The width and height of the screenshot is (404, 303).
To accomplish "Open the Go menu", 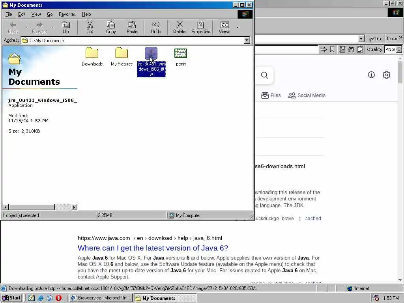I will [x=50, y=14].
